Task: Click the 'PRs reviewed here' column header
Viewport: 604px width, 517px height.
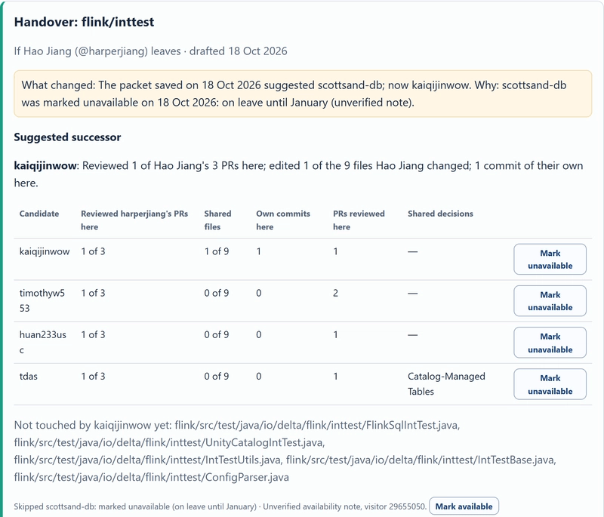Action: click(x=359, y=220)
